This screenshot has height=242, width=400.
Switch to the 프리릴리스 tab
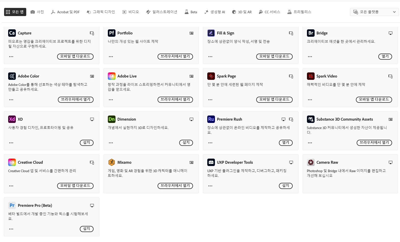300,12
